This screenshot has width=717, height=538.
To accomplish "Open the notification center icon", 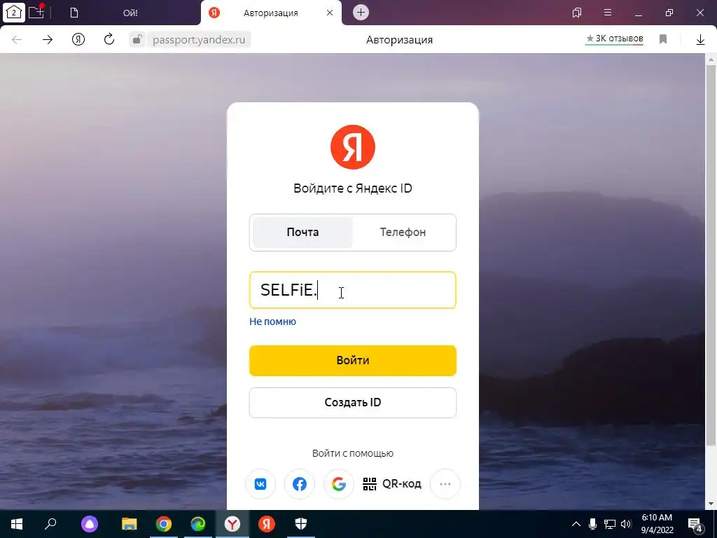I will click(695, 525).
